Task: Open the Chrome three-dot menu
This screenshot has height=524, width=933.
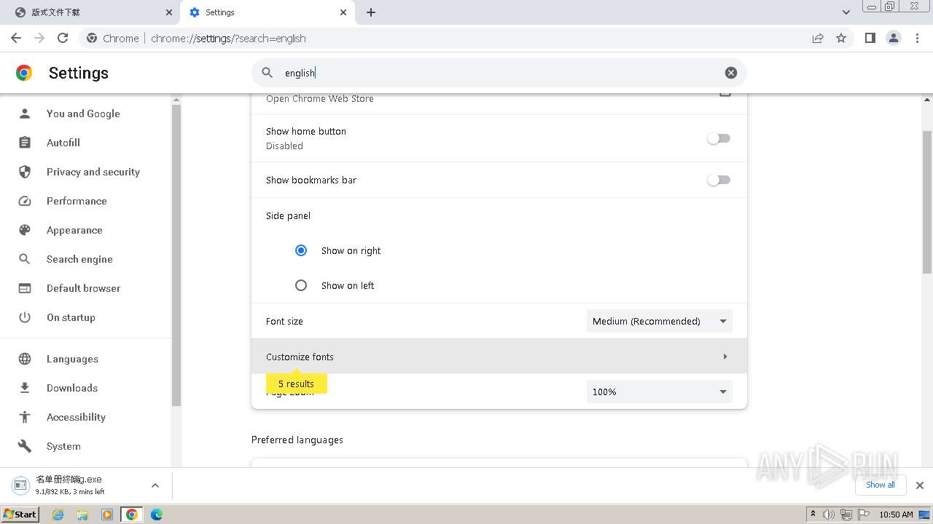Action: (918, 39)
